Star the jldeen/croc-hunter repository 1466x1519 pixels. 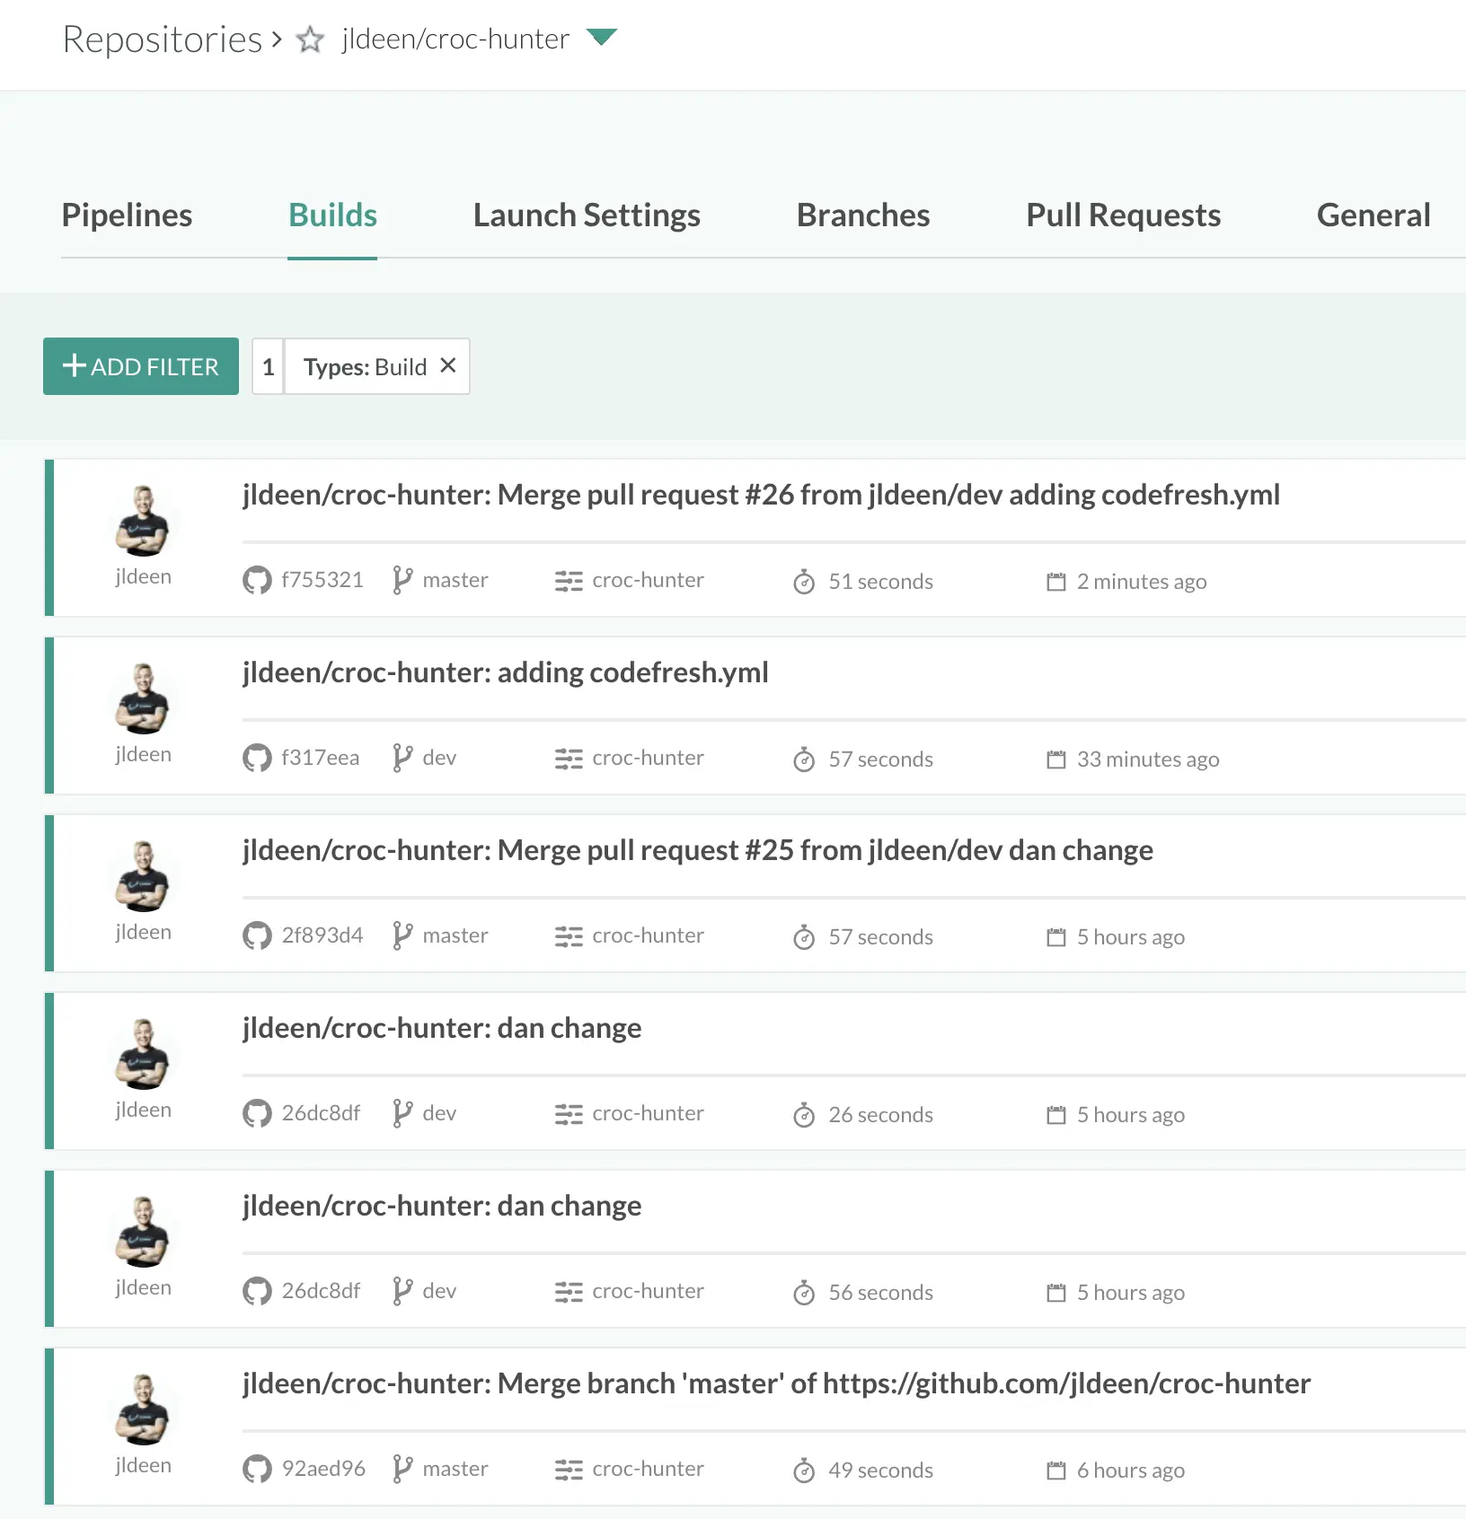[310, 40]
